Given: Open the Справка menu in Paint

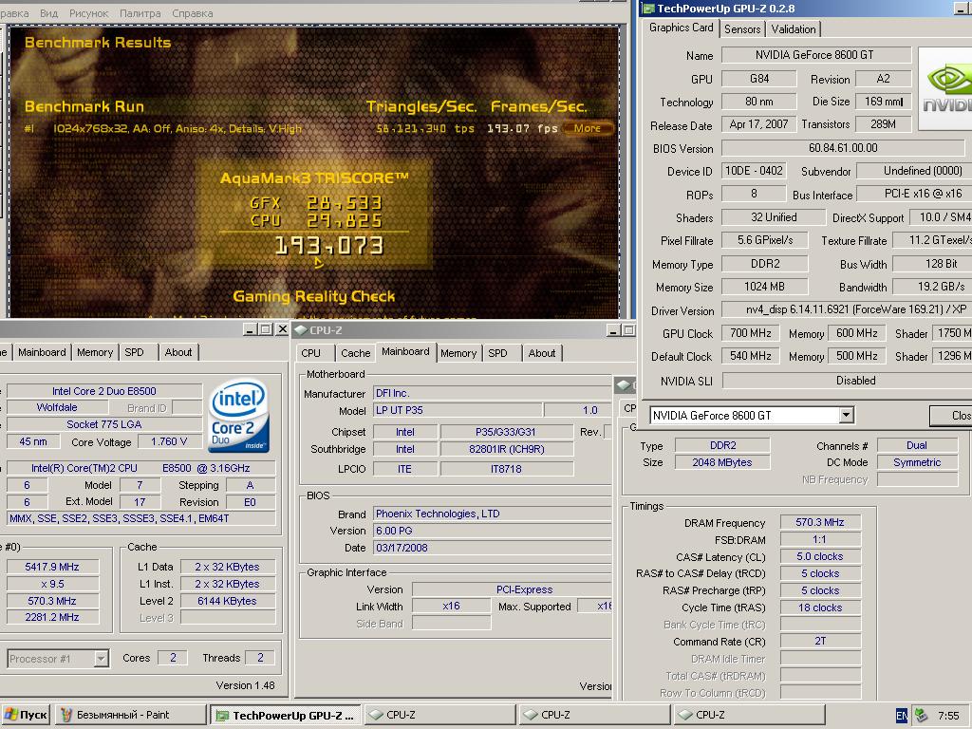Looking at the screenshot, I should (193, 13).
